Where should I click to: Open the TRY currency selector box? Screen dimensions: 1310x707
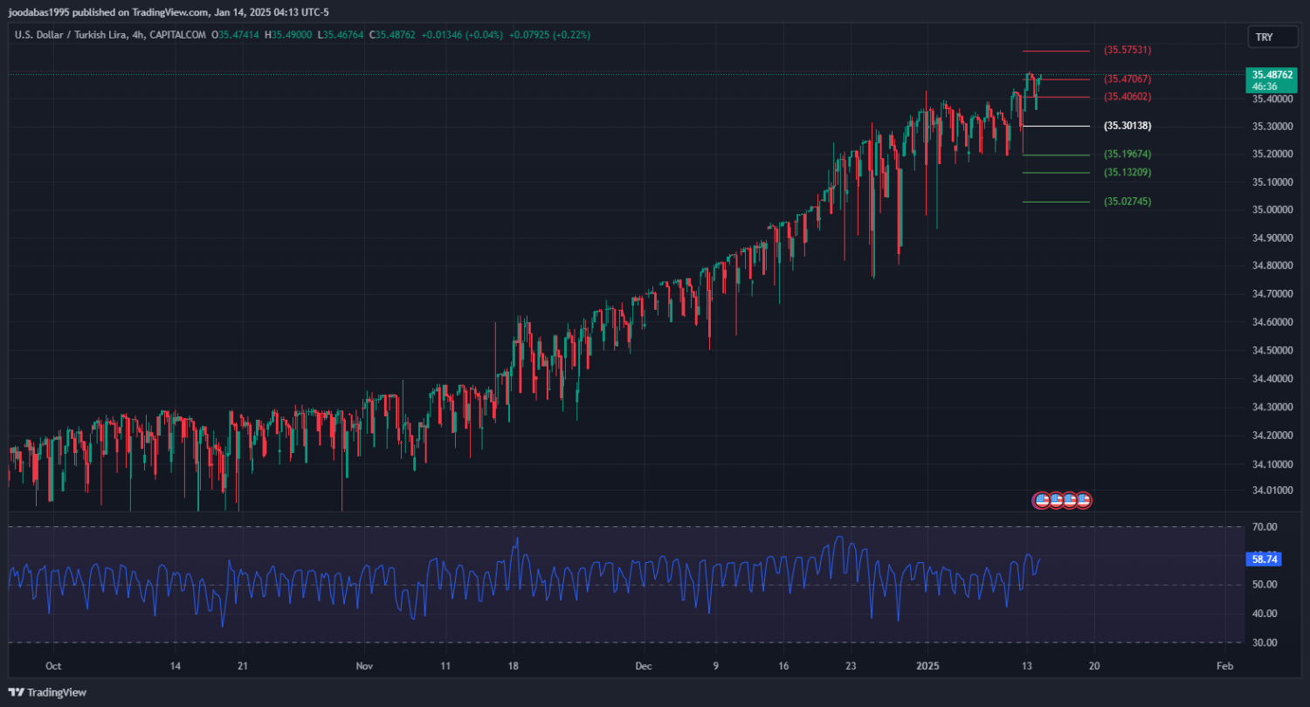pos(1264,37)
